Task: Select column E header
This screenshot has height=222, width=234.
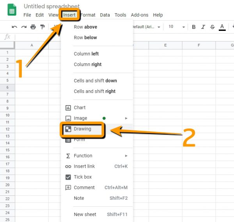Action: pos(165,45)
